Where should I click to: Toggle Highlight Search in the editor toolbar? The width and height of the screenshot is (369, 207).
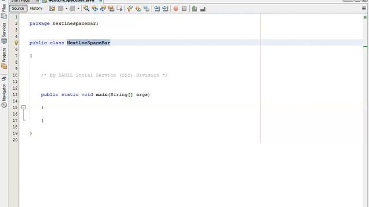[x=111, y=9]
